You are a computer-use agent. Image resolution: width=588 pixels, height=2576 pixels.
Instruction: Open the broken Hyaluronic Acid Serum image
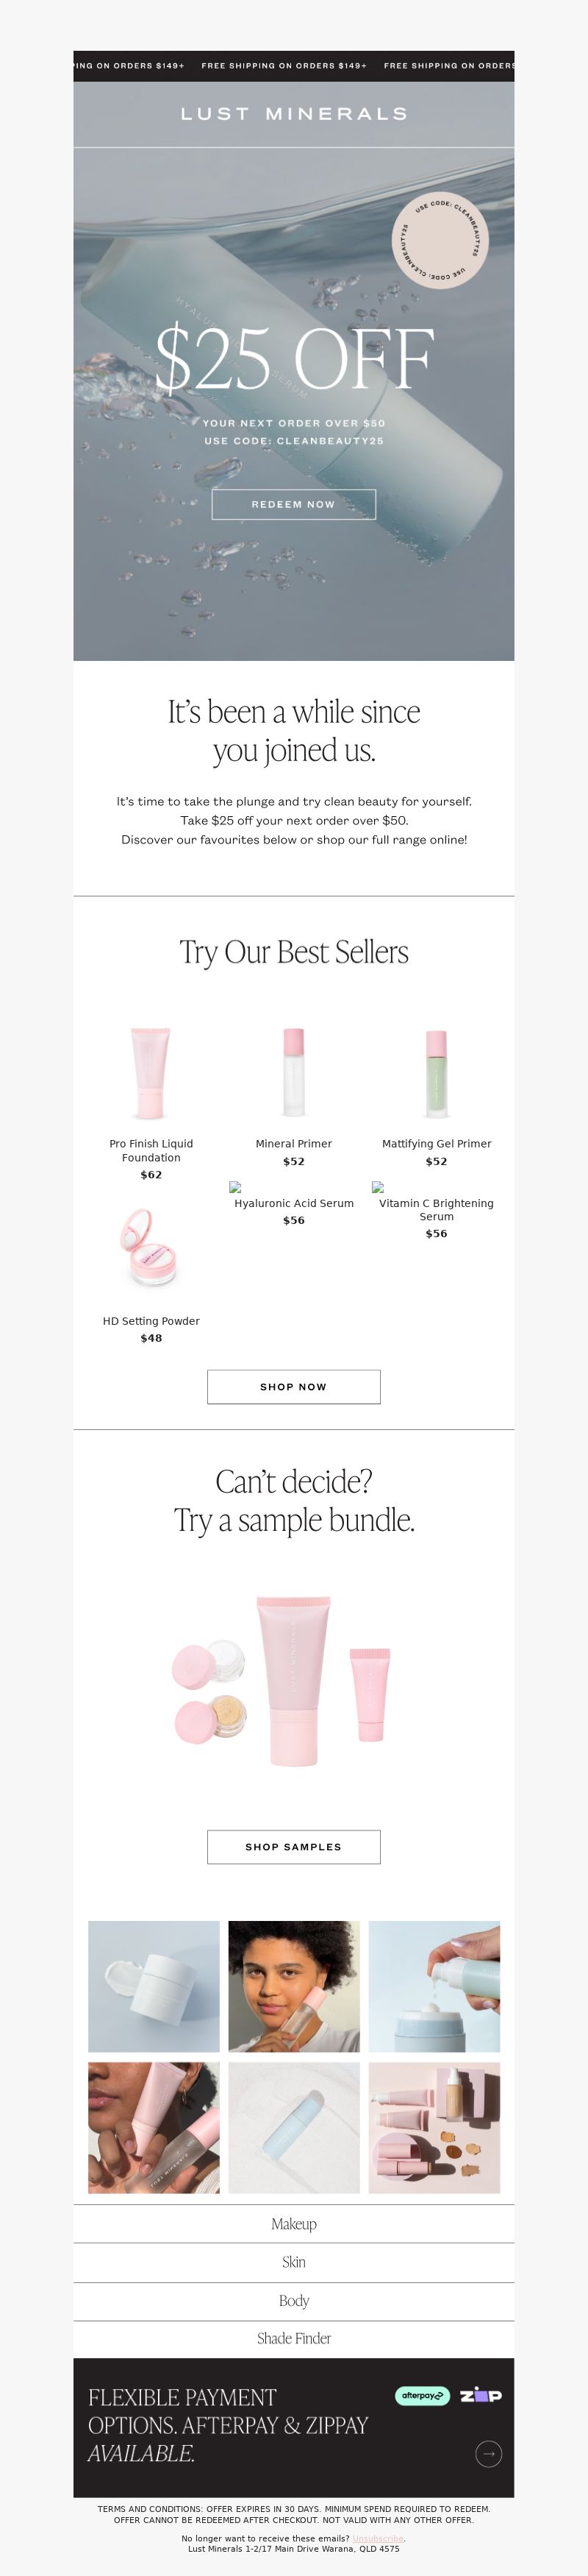(236, 1187)
